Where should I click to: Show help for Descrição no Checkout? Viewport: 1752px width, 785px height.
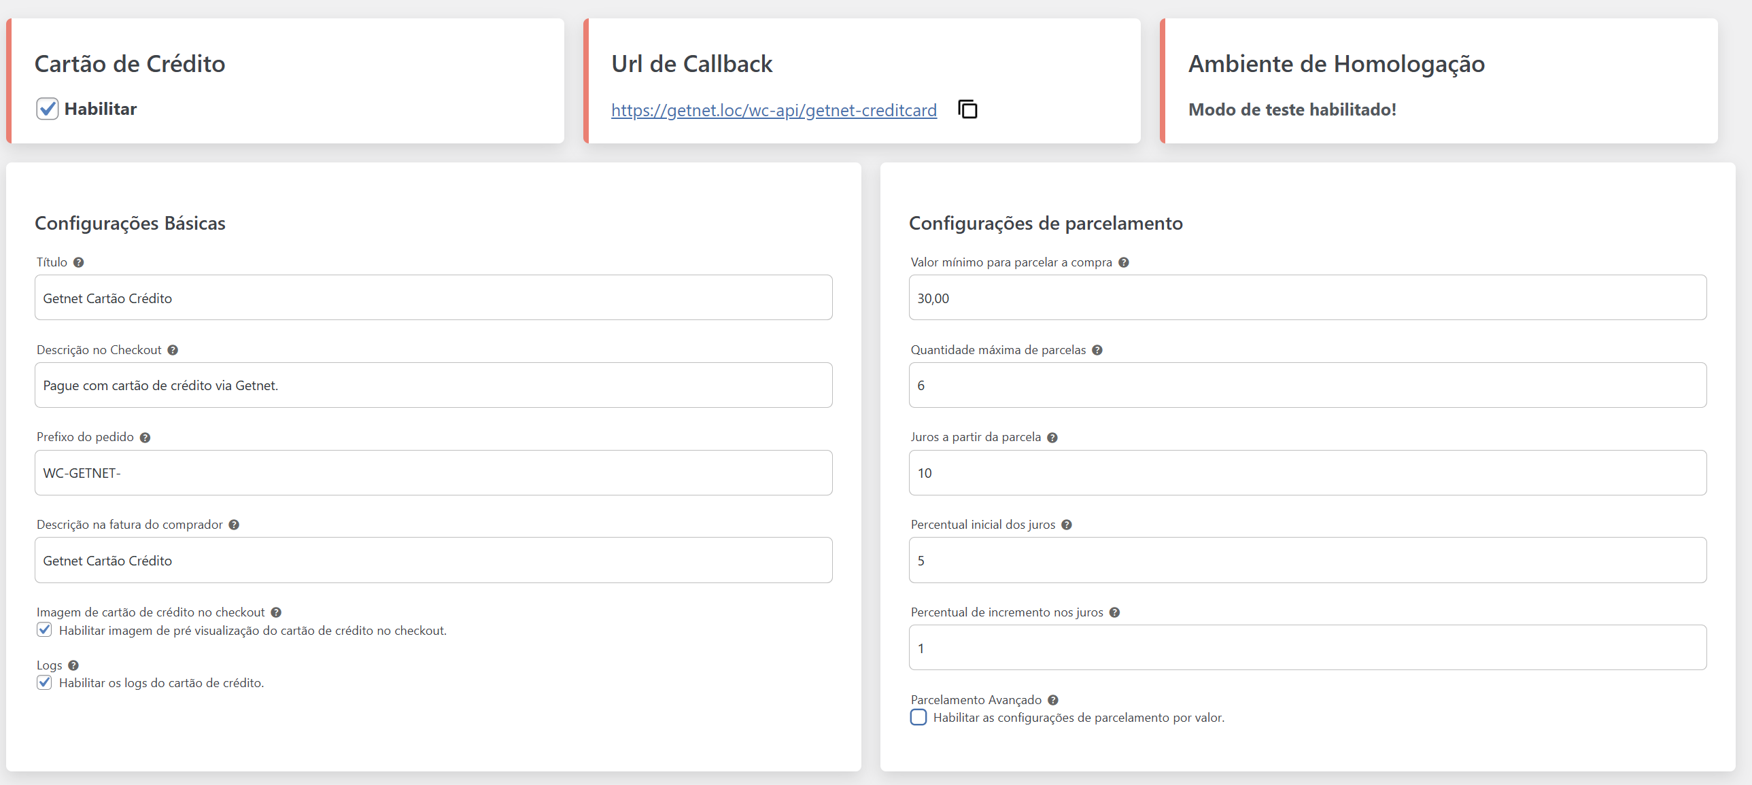[x=173, y=350]
